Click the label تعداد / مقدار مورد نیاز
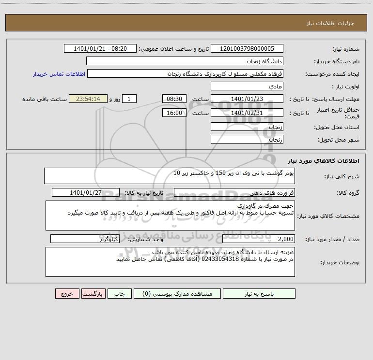The height and width of the screenshot is (360, 373). pyautogui.click(x=332, y=240)
